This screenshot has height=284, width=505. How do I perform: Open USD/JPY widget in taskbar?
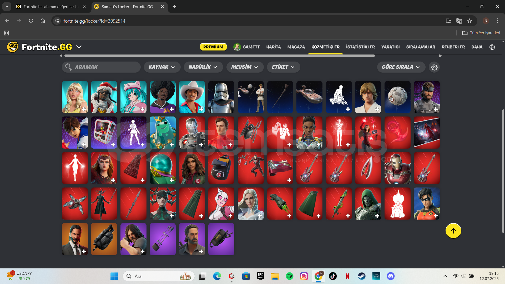click(x=19, y=276)
